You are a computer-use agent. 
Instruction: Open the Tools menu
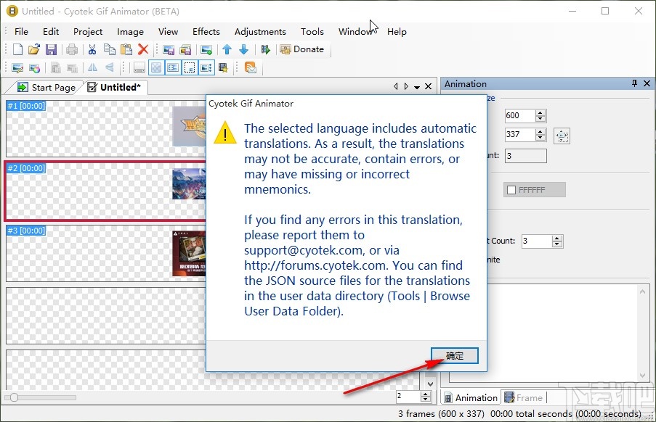click(x=312, y=32)
